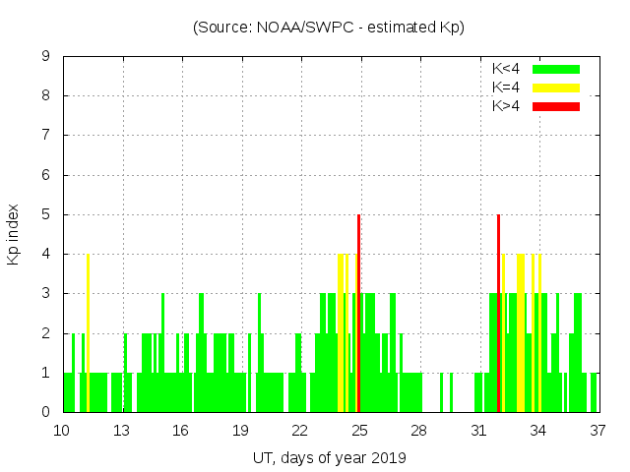Click the 'UT, days of year 2019' axis label
Image resolution: width=630 pixels, height=472 pixels.
tap(329, 457)
